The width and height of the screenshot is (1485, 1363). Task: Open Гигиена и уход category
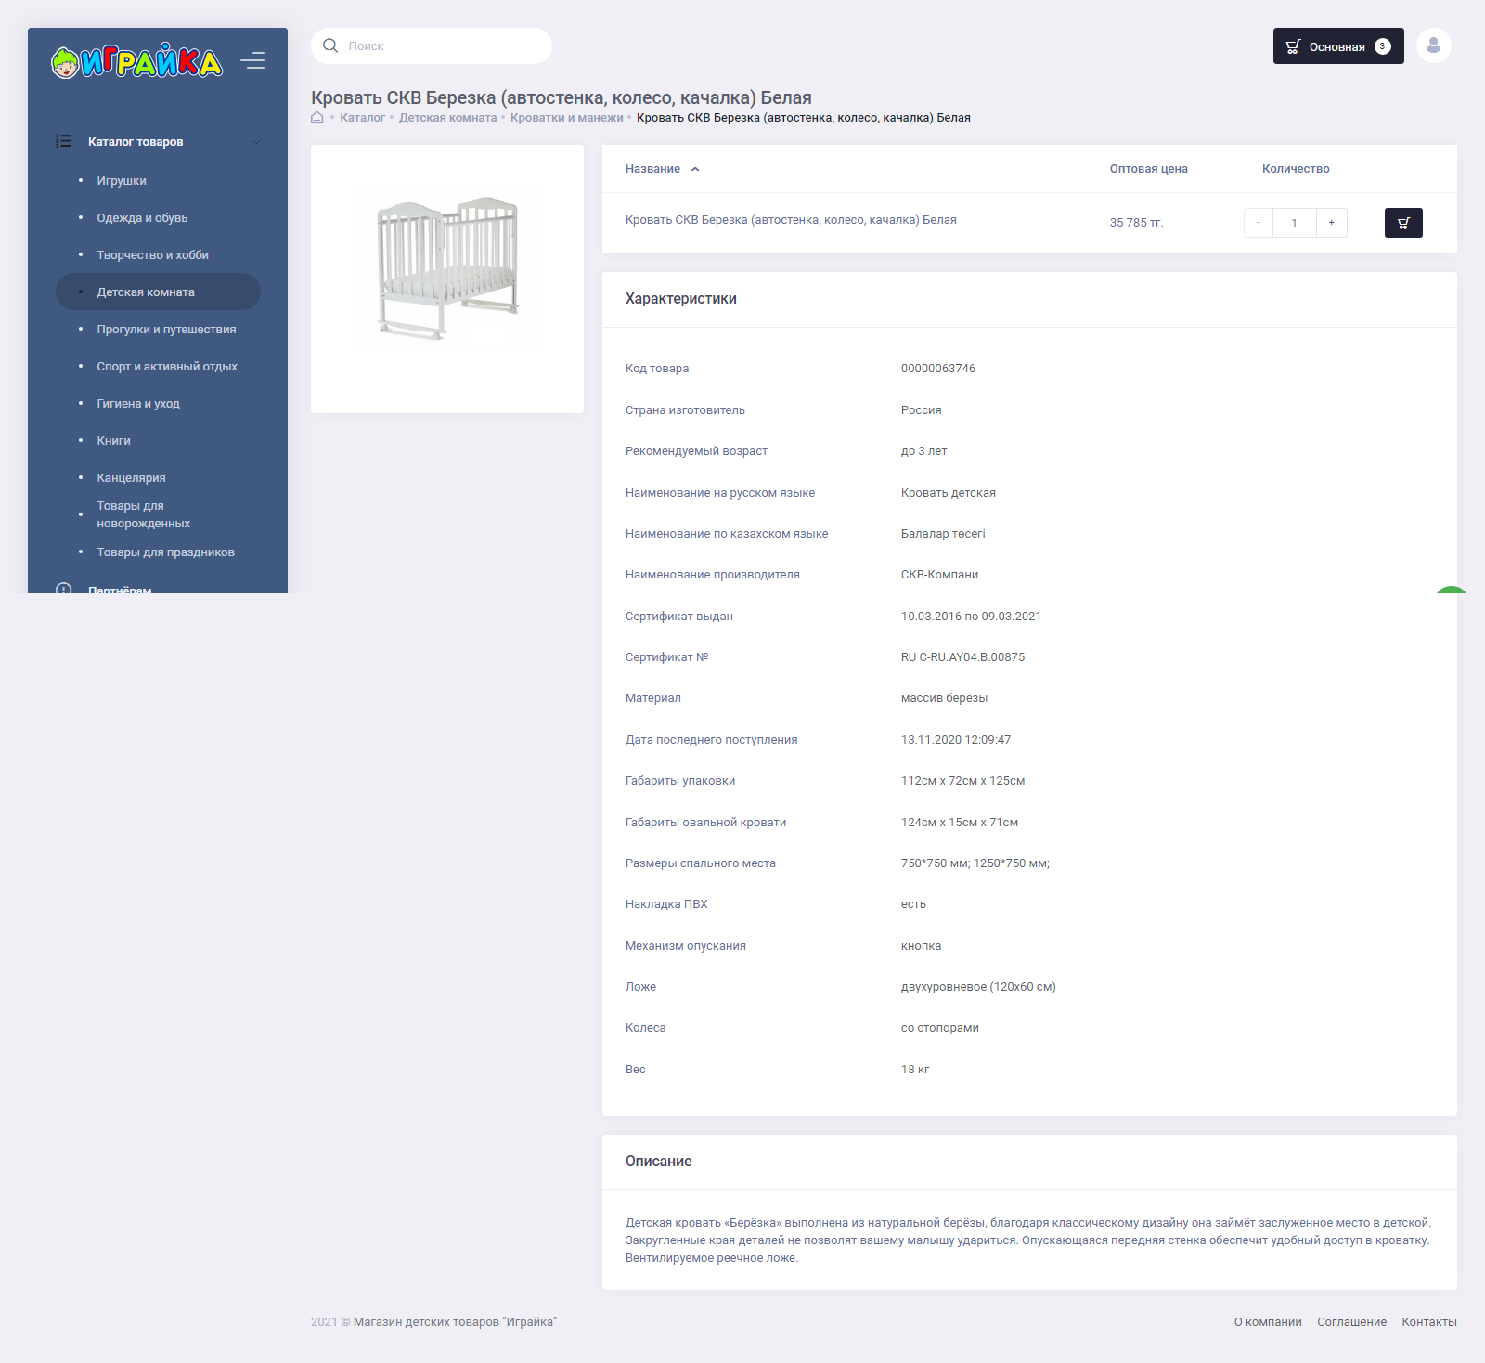tap(138, 404)
